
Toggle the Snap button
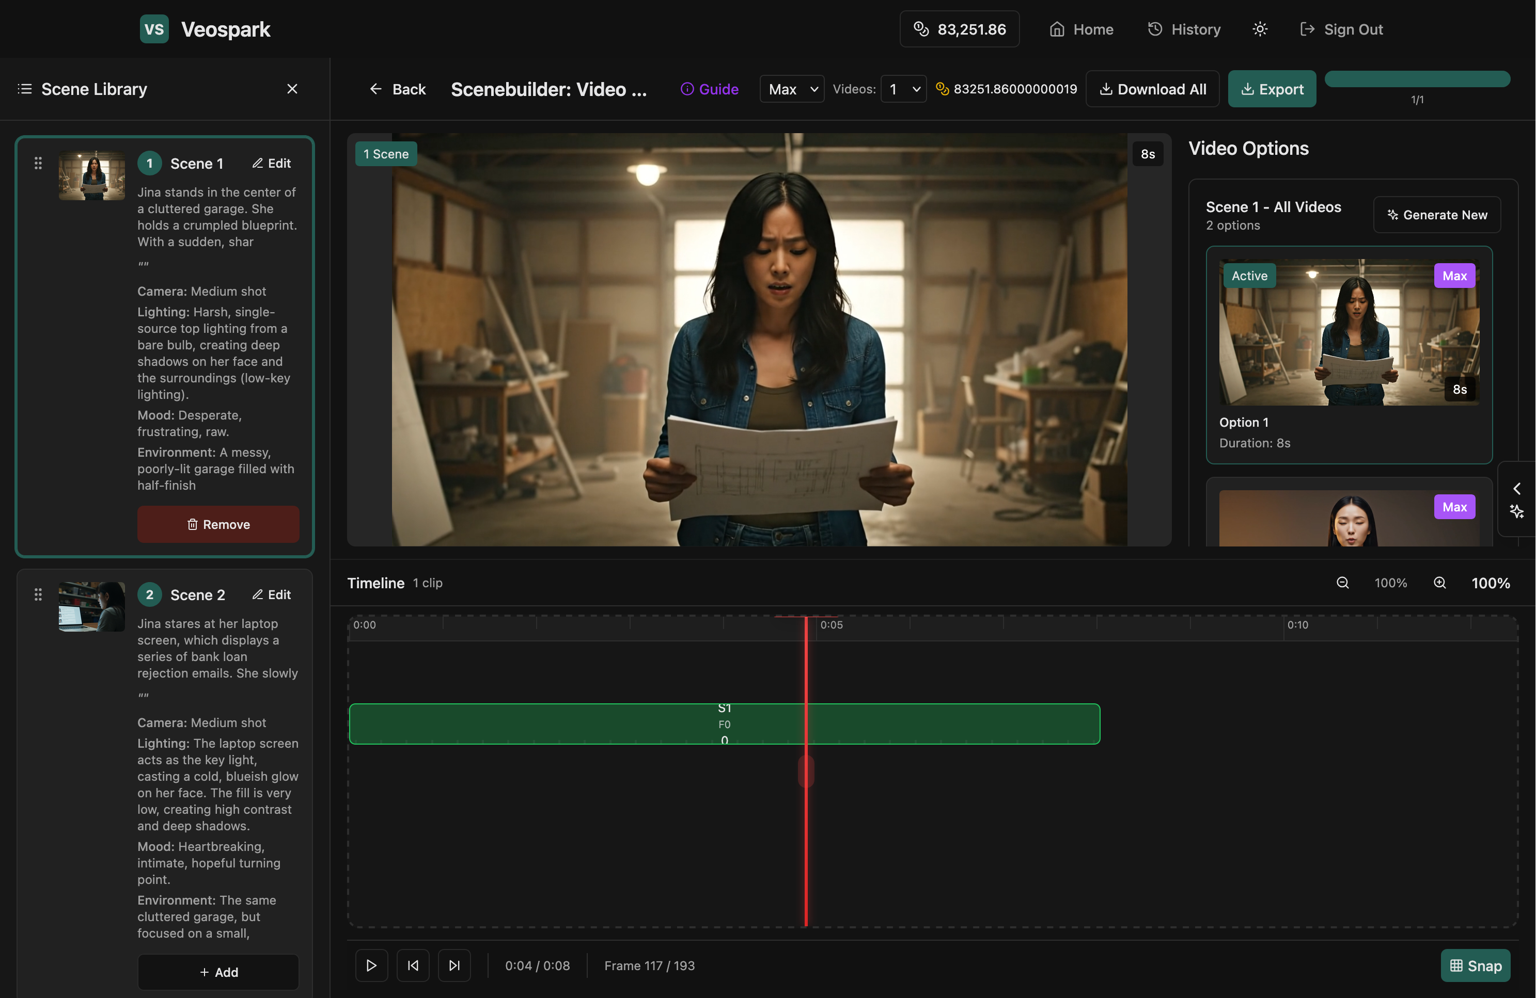pyautogui.click(x=1476, y=965)
